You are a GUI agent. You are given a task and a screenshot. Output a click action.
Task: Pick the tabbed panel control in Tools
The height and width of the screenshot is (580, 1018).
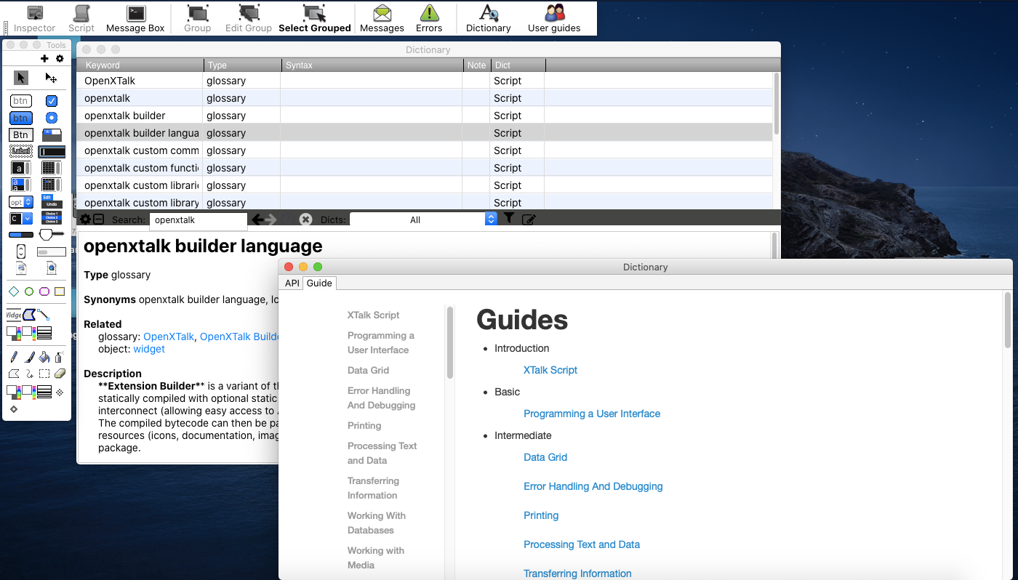(52, 134)
